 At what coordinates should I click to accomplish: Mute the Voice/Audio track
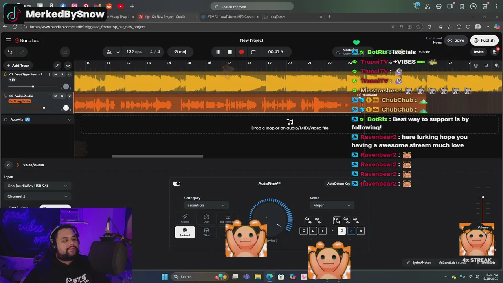tap(56, 96)
